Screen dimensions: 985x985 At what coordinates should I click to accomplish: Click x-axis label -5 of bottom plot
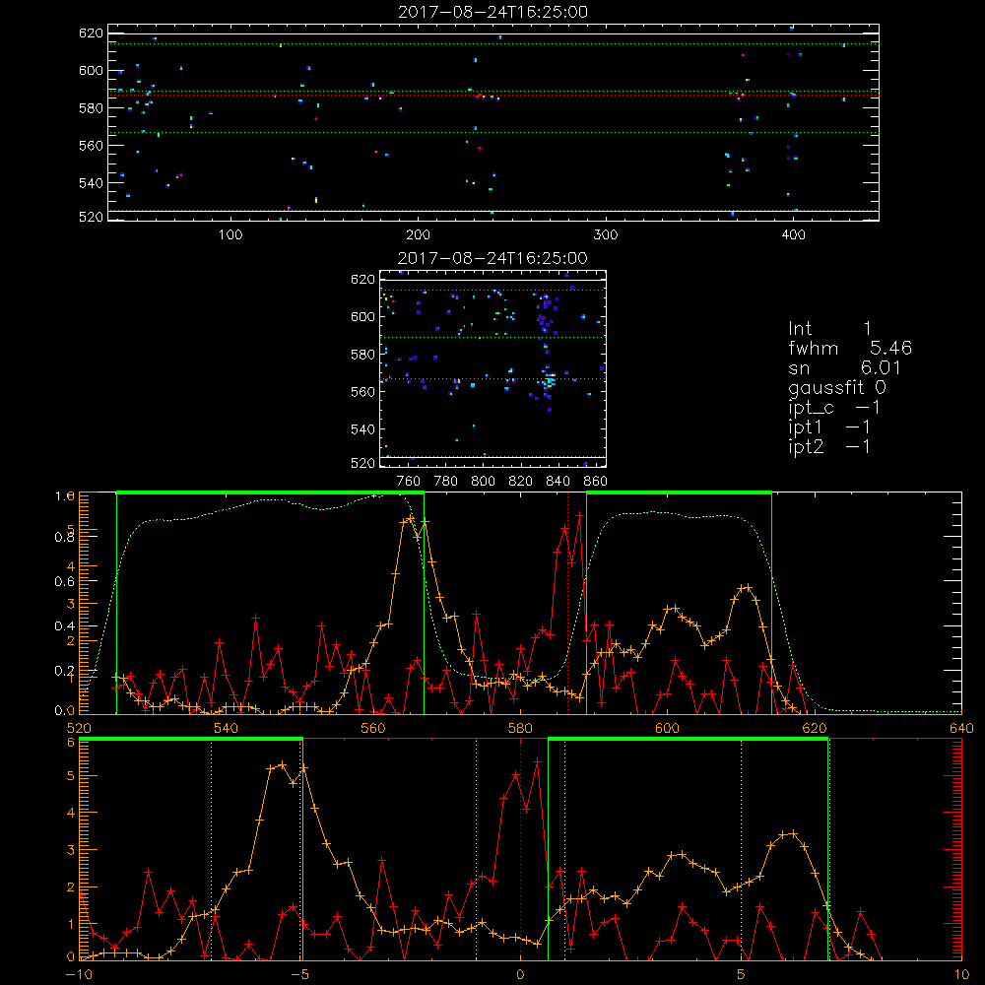click(302, 975)
